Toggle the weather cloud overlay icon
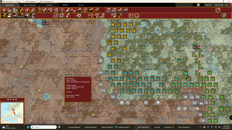Screen dimensions: 232x130 pos(85,10)
